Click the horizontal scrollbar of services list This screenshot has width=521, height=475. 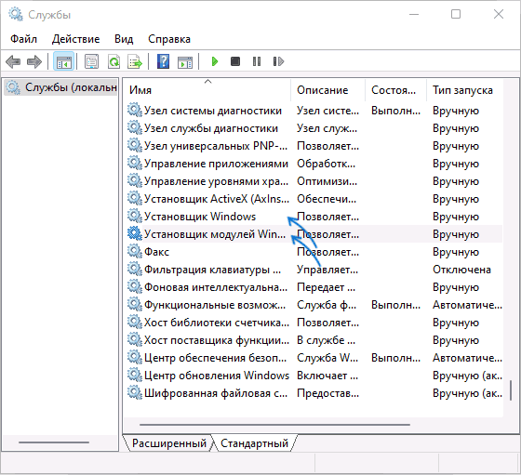point(274,424)
